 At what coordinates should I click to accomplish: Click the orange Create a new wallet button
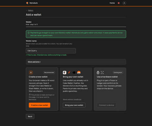tap(40, 105)
